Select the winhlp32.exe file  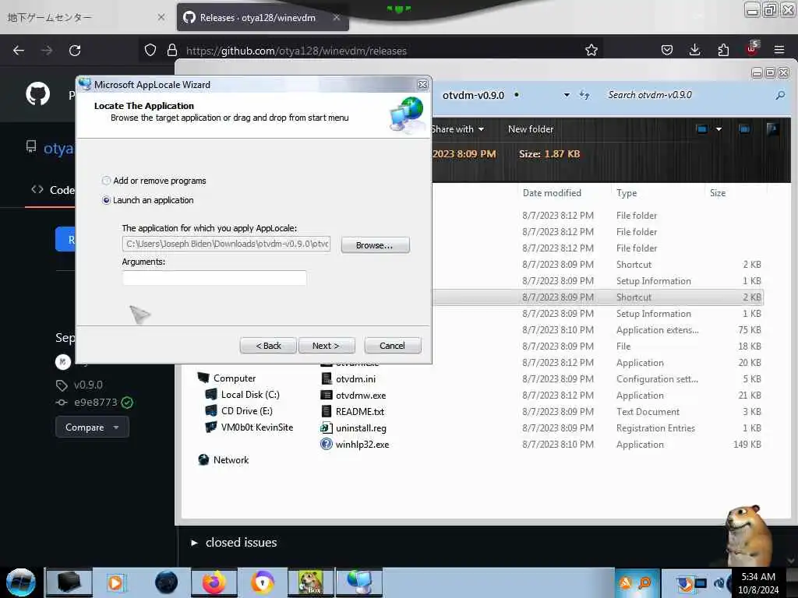point(362,445)
